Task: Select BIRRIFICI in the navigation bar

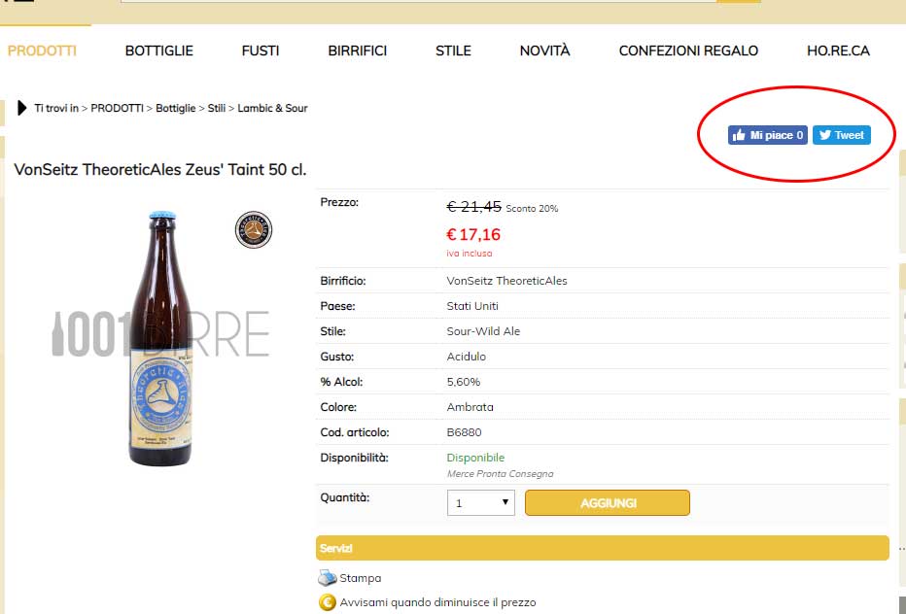Action: 358,51
